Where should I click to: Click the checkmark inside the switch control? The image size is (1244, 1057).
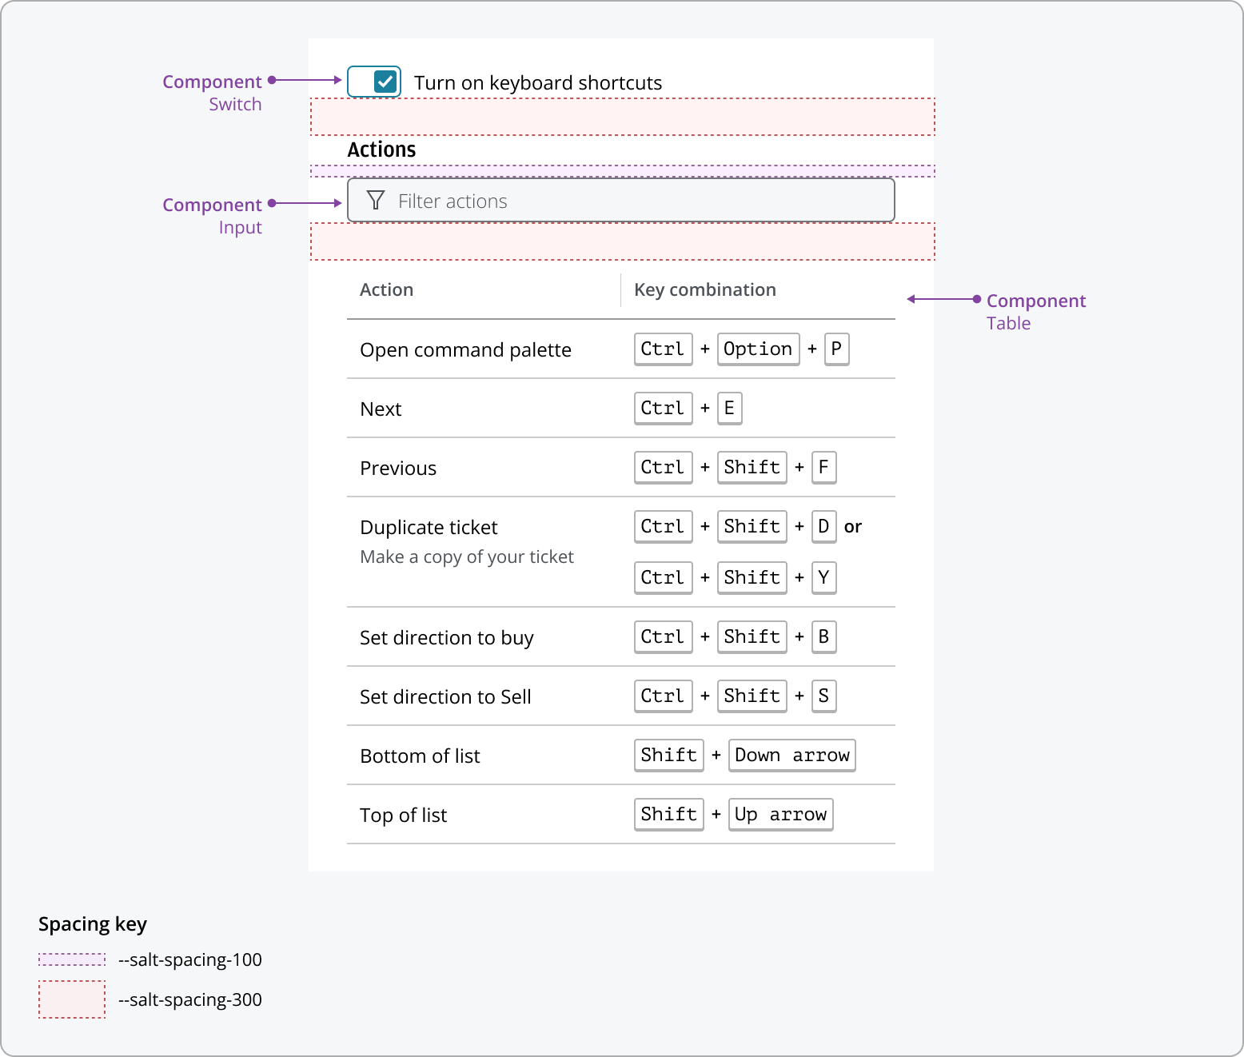(385, 81)
